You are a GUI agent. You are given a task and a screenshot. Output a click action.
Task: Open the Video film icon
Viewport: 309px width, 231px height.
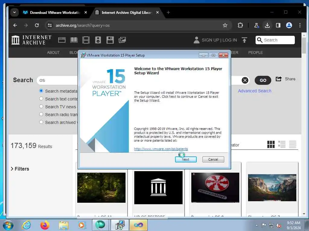click(x=86, y=40)
